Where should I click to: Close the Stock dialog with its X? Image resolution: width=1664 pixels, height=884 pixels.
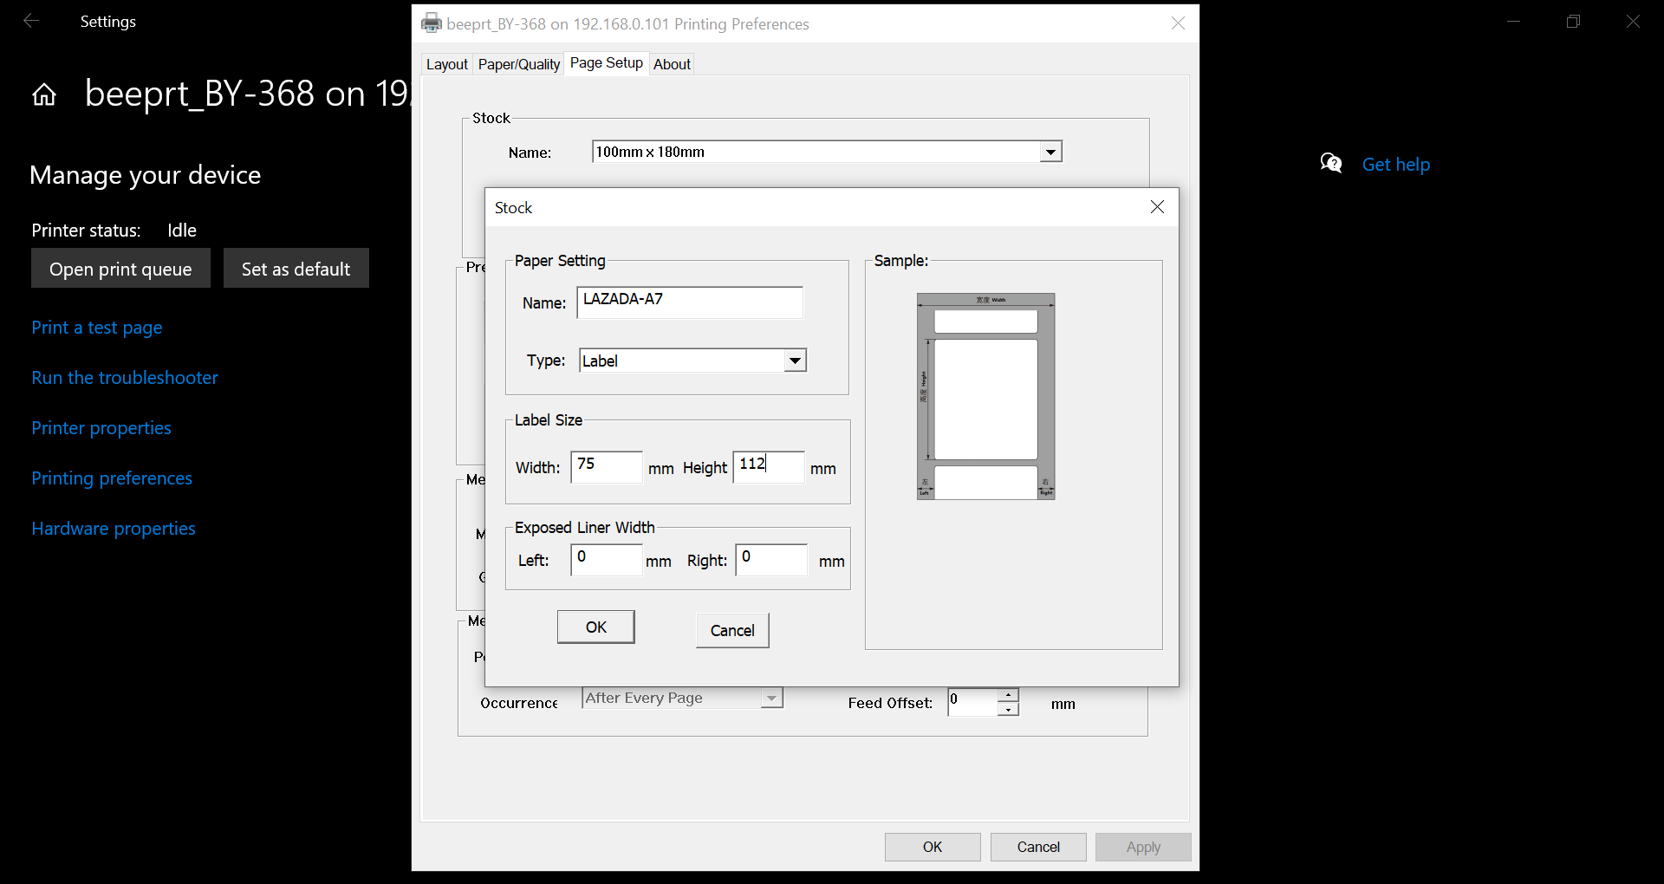[x=1157, y=207]
